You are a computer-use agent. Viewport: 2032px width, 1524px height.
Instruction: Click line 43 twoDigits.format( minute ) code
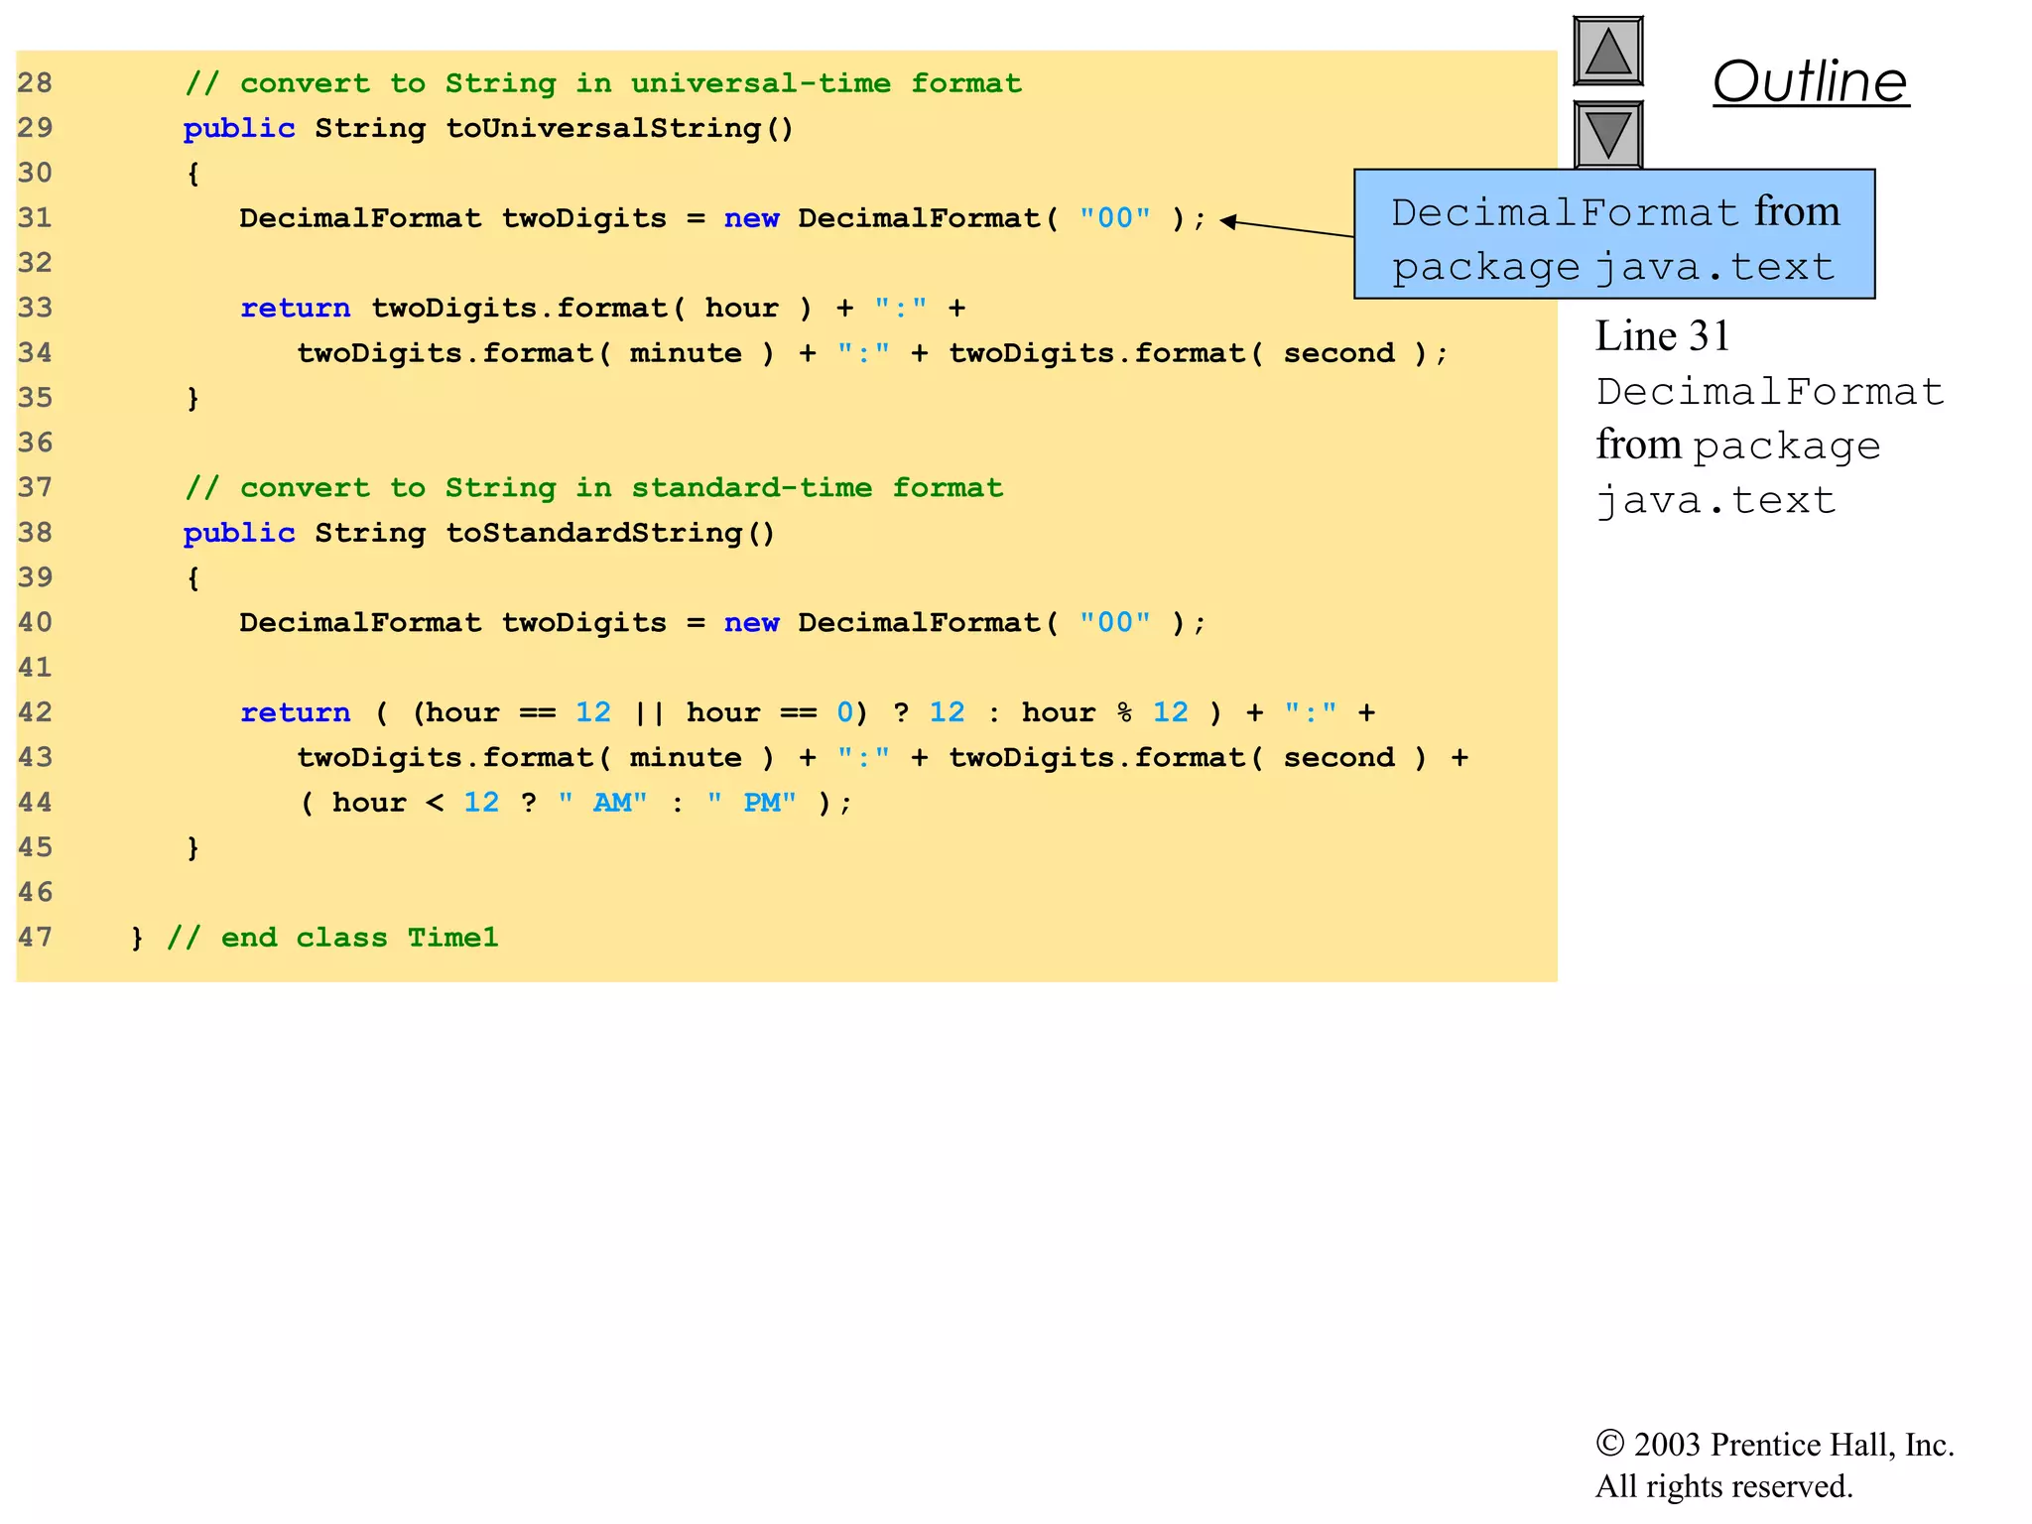(882, 758)
